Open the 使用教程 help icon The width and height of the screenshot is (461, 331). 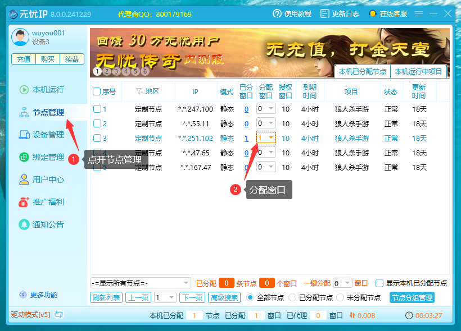point(277,14)
